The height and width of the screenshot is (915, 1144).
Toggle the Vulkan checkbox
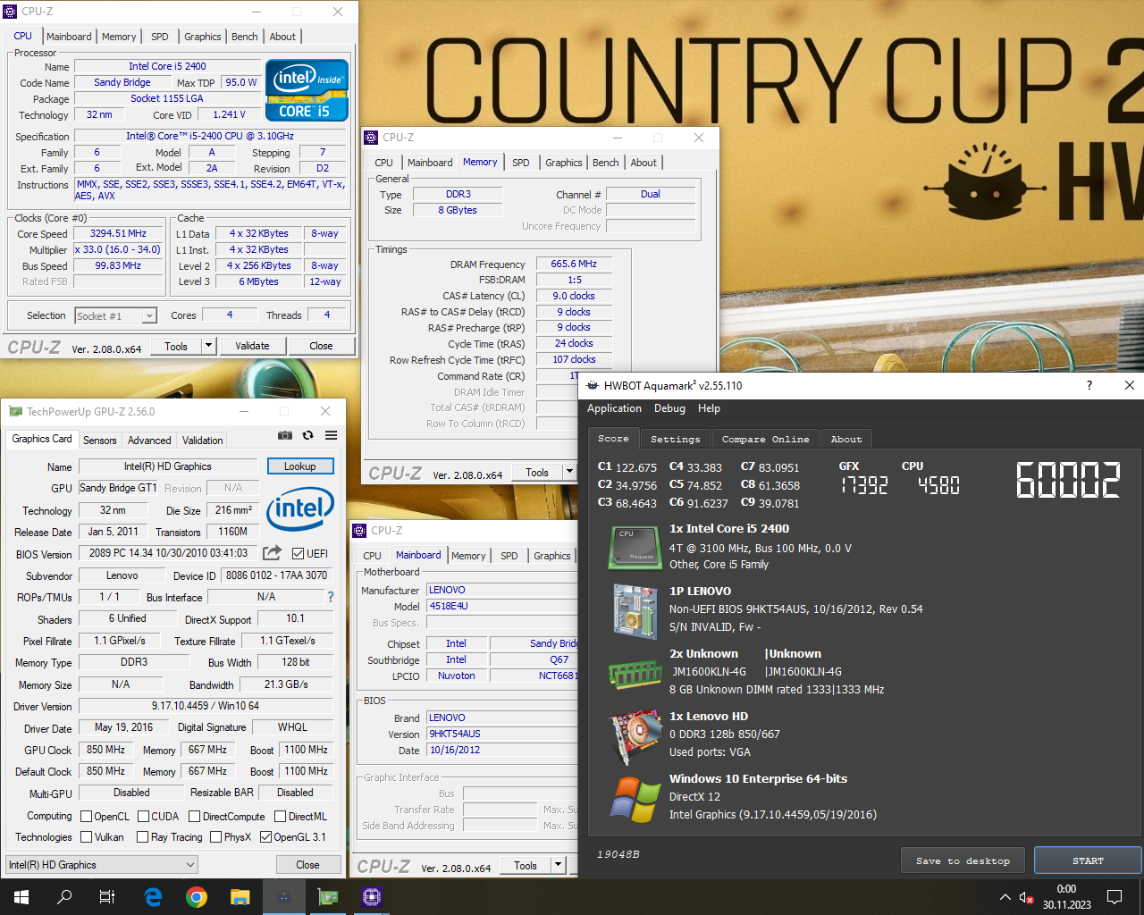pos(87,836)
